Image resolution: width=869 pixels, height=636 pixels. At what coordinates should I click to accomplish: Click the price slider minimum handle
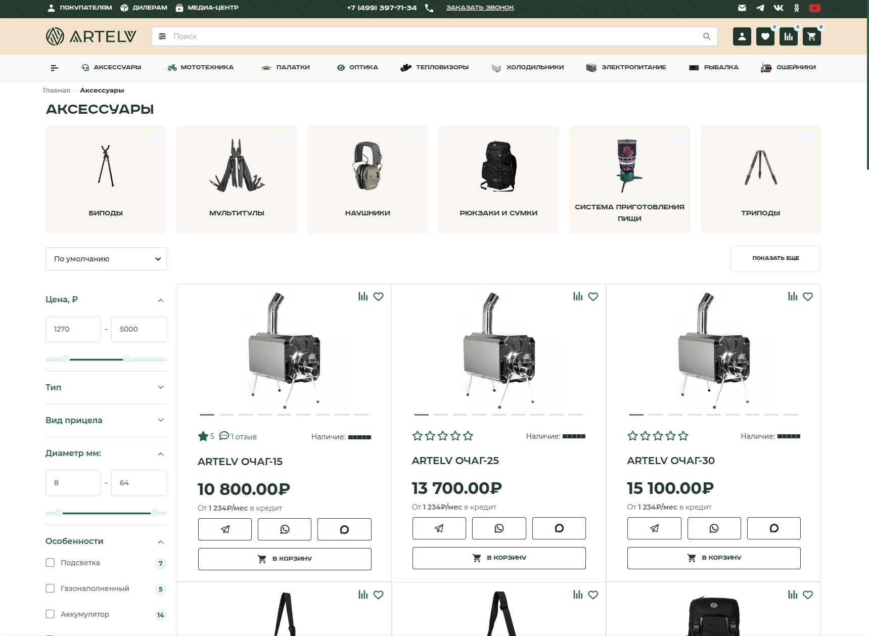click(x=66, y=359)
